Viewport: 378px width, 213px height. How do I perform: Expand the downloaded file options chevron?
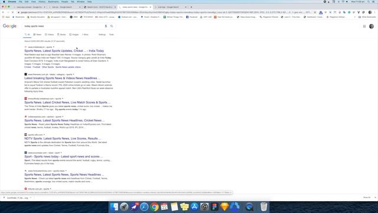[x=31, y=198]
